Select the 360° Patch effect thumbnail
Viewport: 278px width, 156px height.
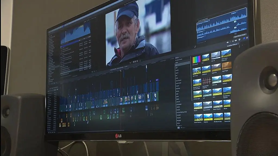click(x=197, y=71)
